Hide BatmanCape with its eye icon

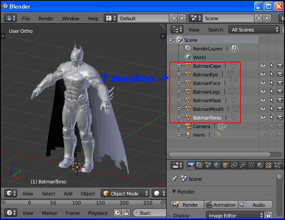click(x=263, y=66)
